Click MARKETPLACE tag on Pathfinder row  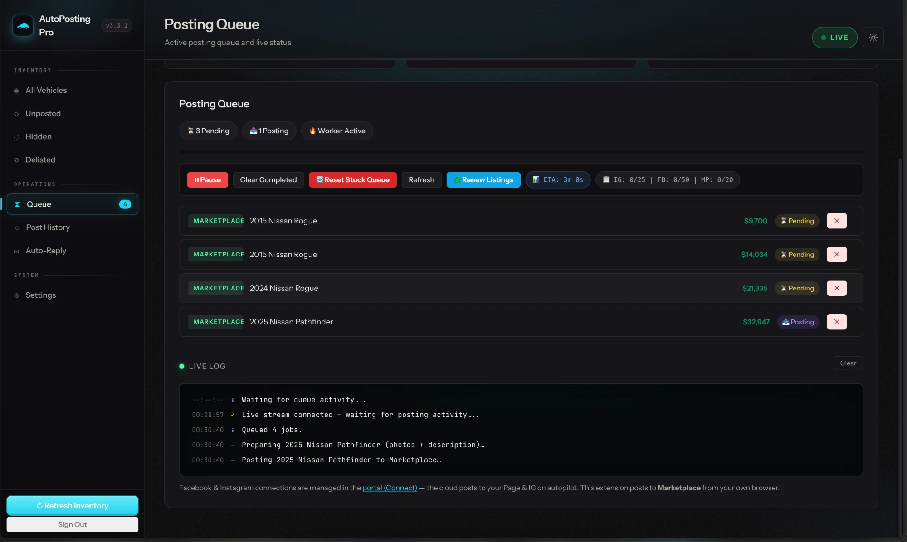click(216, 322)
